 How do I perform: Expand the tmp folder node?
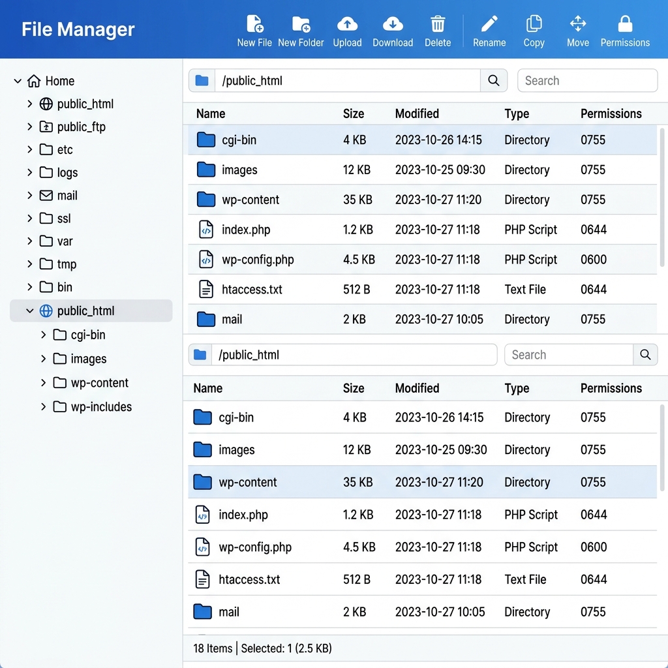29,264
